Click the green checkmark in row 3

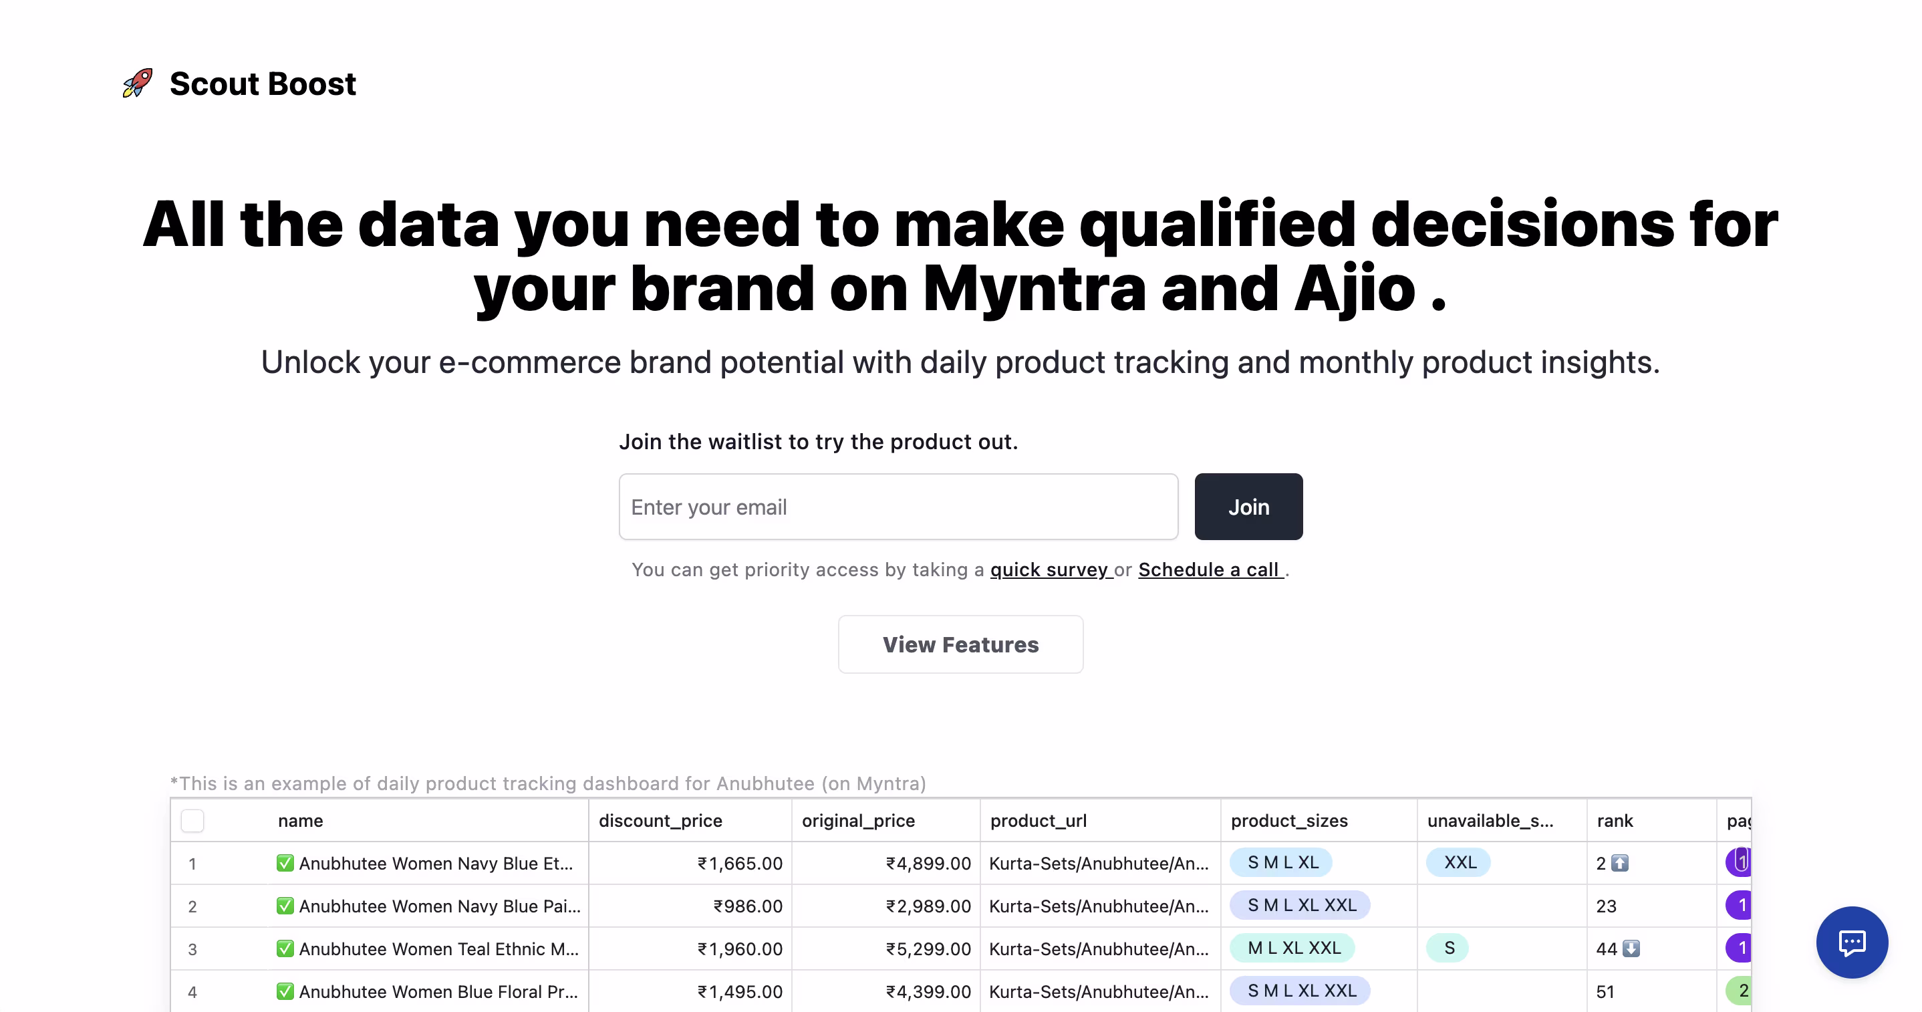pos(285,948)
